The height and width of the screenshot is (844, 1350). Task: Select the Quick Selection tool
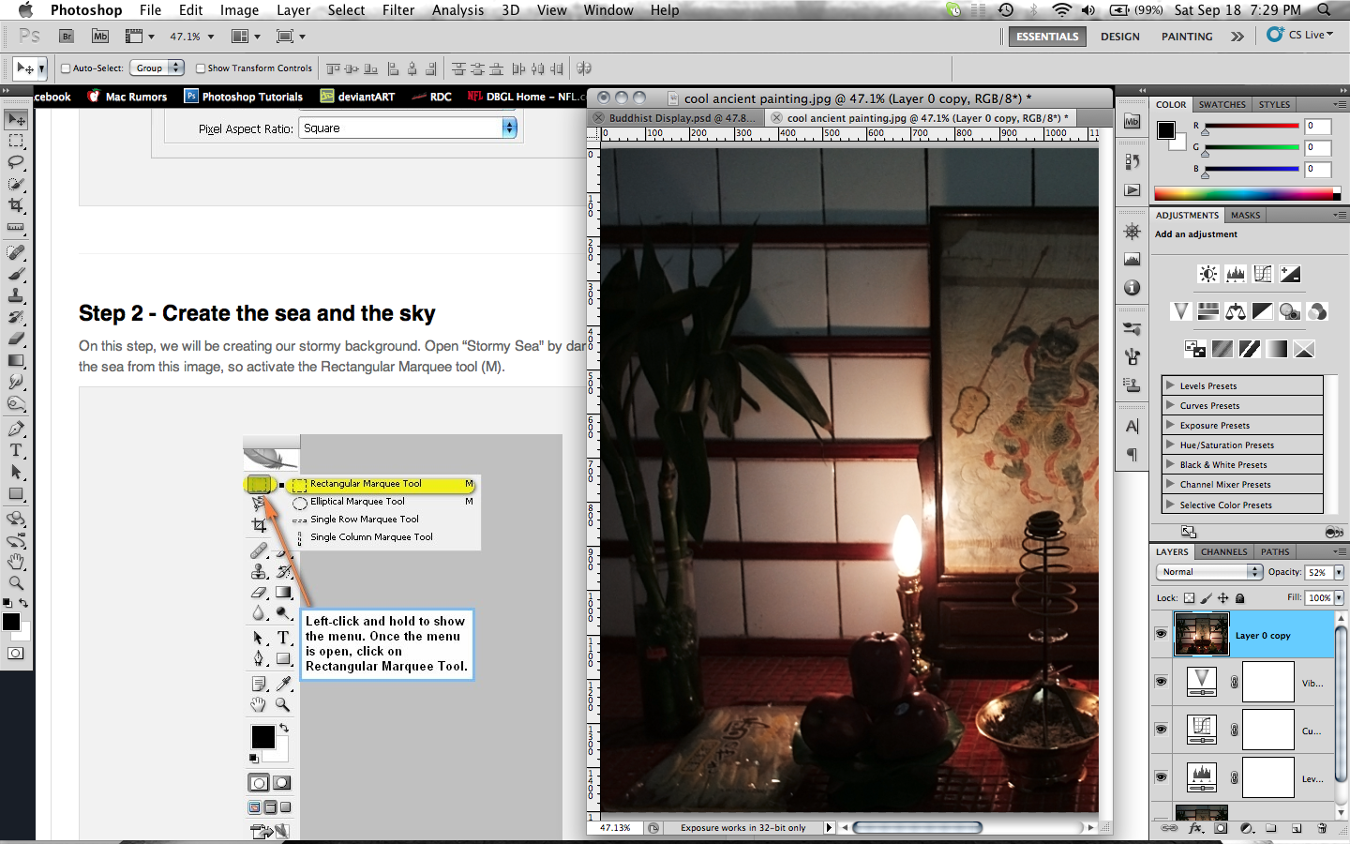(x=16, y=184)
